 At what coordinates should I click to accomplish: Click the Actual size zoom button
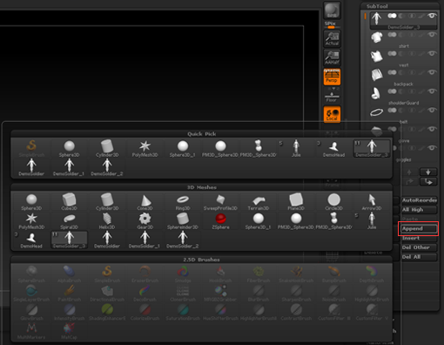[332, 38]
